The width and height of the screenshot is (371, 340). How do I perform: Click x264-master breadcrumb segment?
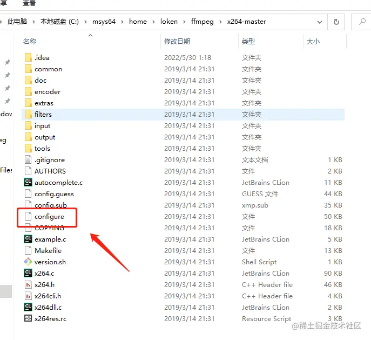tap(247, 22)
